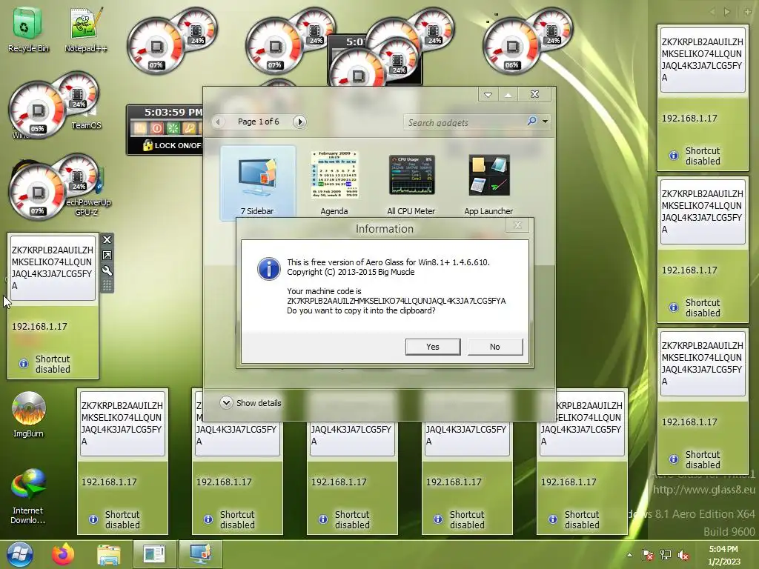Viewport: 759px width, 569px height.
Task: Click the drag handle grip on left gadget
Action: (107, 285)
